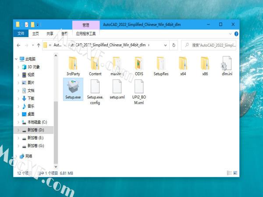Switch to details view layout icon
Viewport: 263px width, 197px height.
(229, 173)
